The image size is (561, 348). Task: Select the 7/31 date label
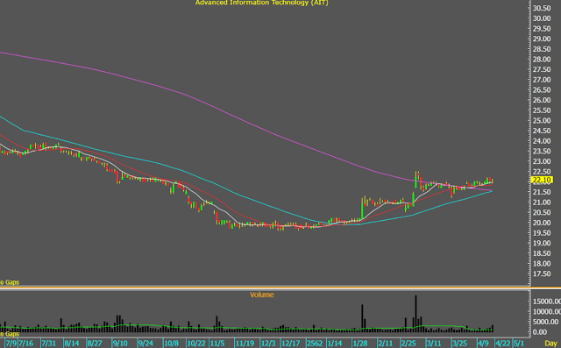click(x=49, y=344)
